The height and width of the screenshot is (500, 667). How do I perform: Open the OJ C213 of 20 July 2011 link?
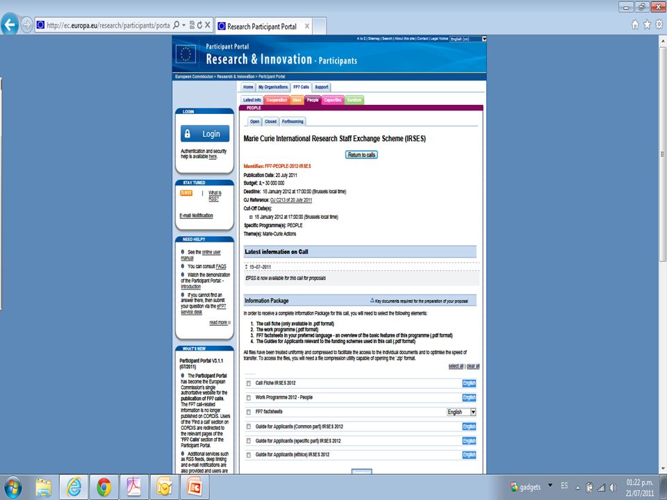click(291, 200)
